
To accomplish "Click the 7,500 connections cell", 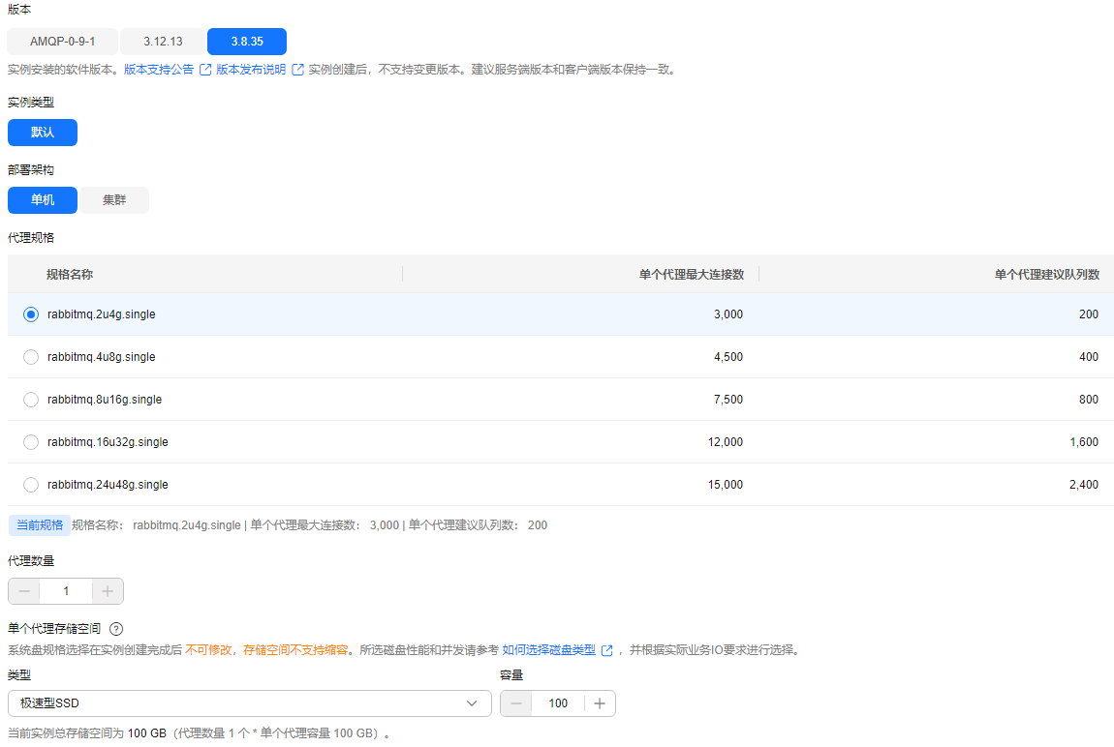I will 728,400.
